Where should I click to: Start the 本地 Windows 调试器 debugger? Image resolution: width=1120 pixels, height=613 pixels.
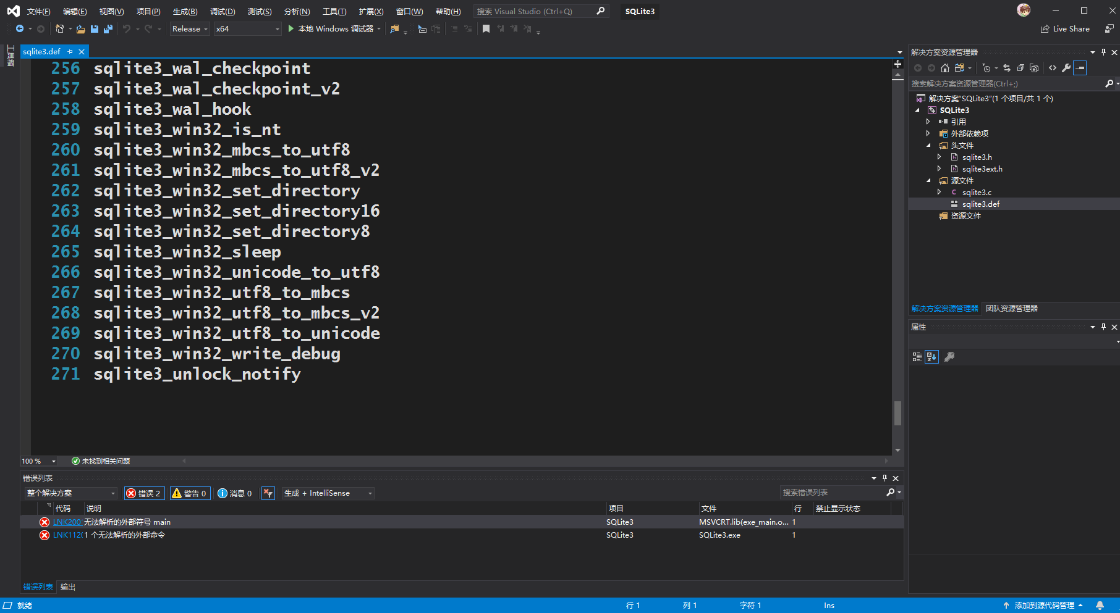pyautogui.click(x=330, y=29)
